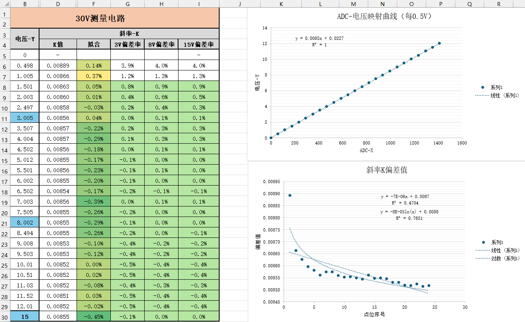The width and height of the screenshot is (525, 322).
Task: Select row header 30
Action: [x=5, y=317]
